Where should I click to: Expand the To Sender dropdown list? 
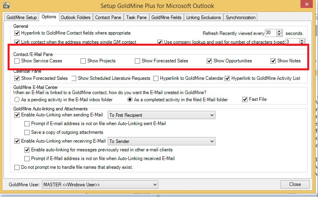[162, 141]
